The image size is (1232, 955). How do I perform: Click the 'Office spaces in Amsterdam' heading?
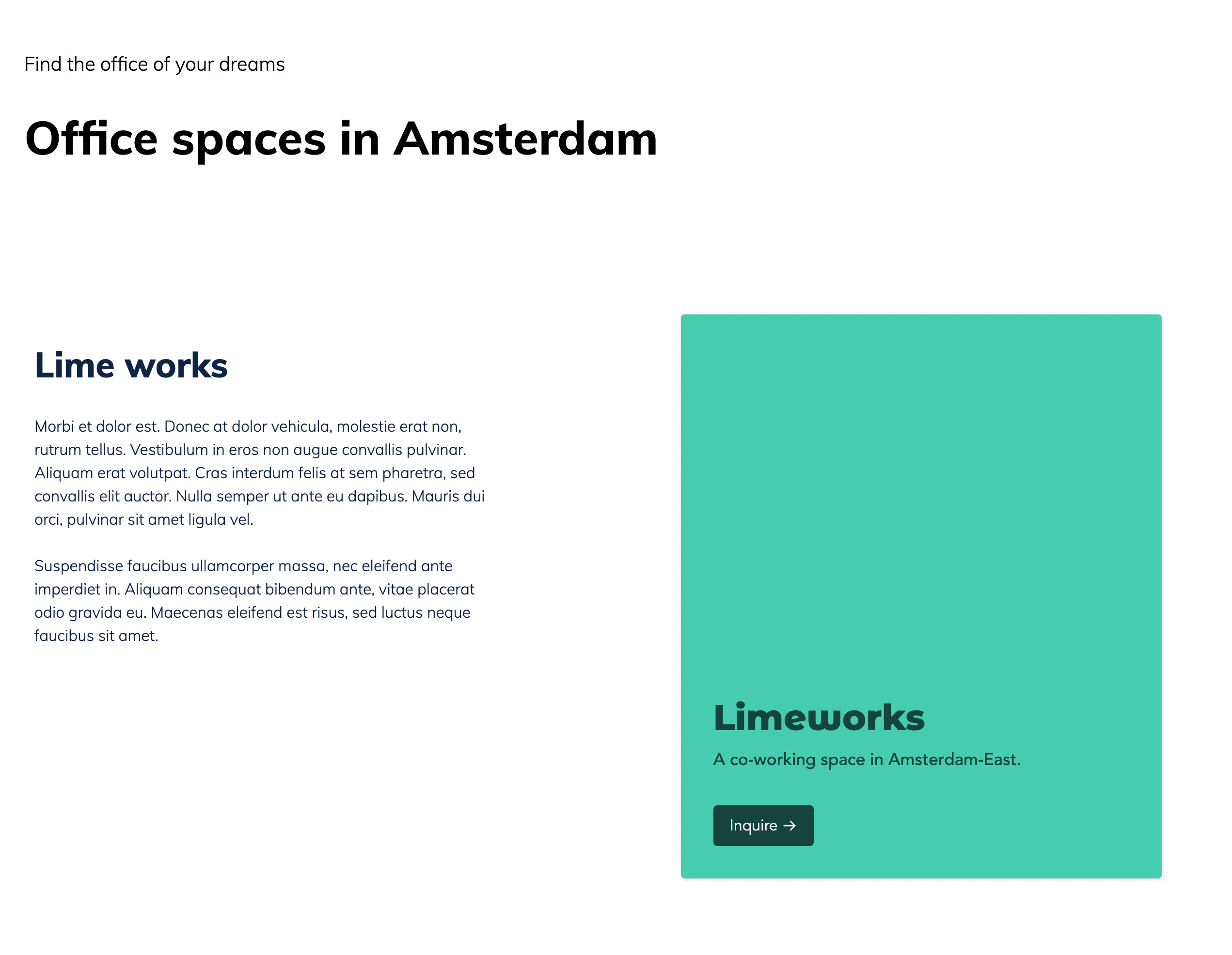pyautogui.click(x=354, y=138)
